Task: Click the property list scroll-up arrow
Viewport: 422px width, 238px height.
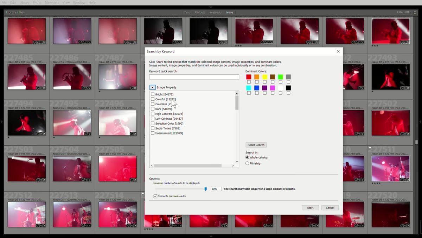Action: click(x=237, y=94)
